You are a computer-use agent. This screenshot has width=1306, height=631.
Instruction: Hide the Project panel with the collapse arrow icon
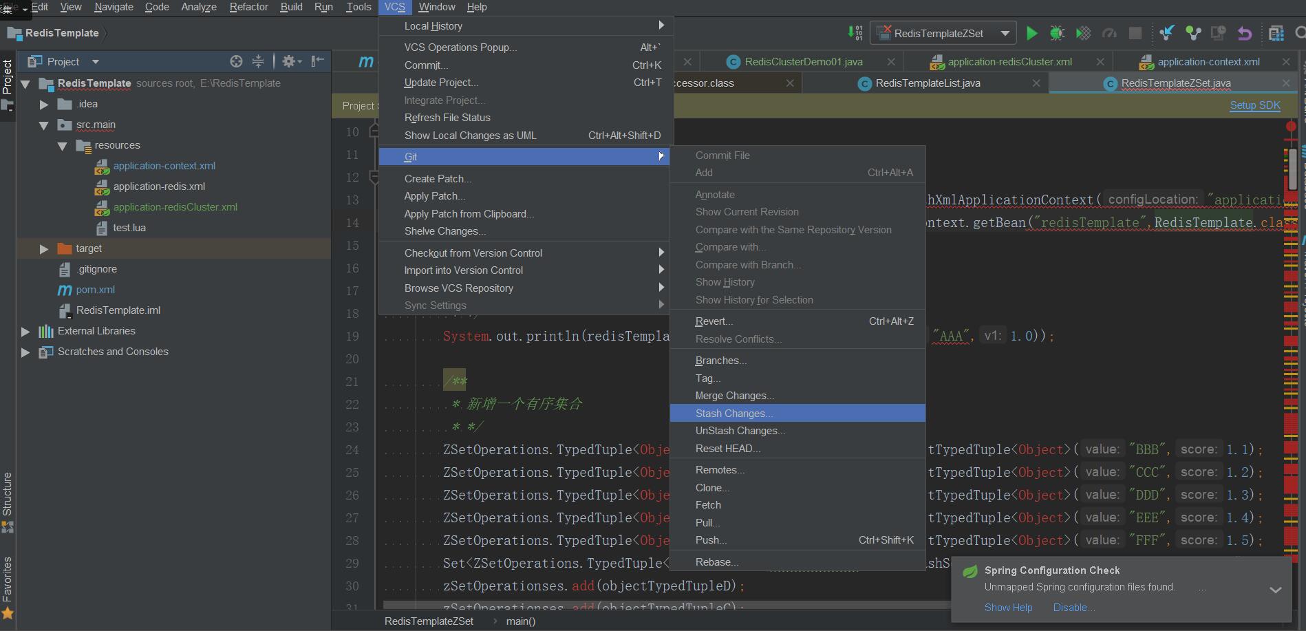point(317,61)
